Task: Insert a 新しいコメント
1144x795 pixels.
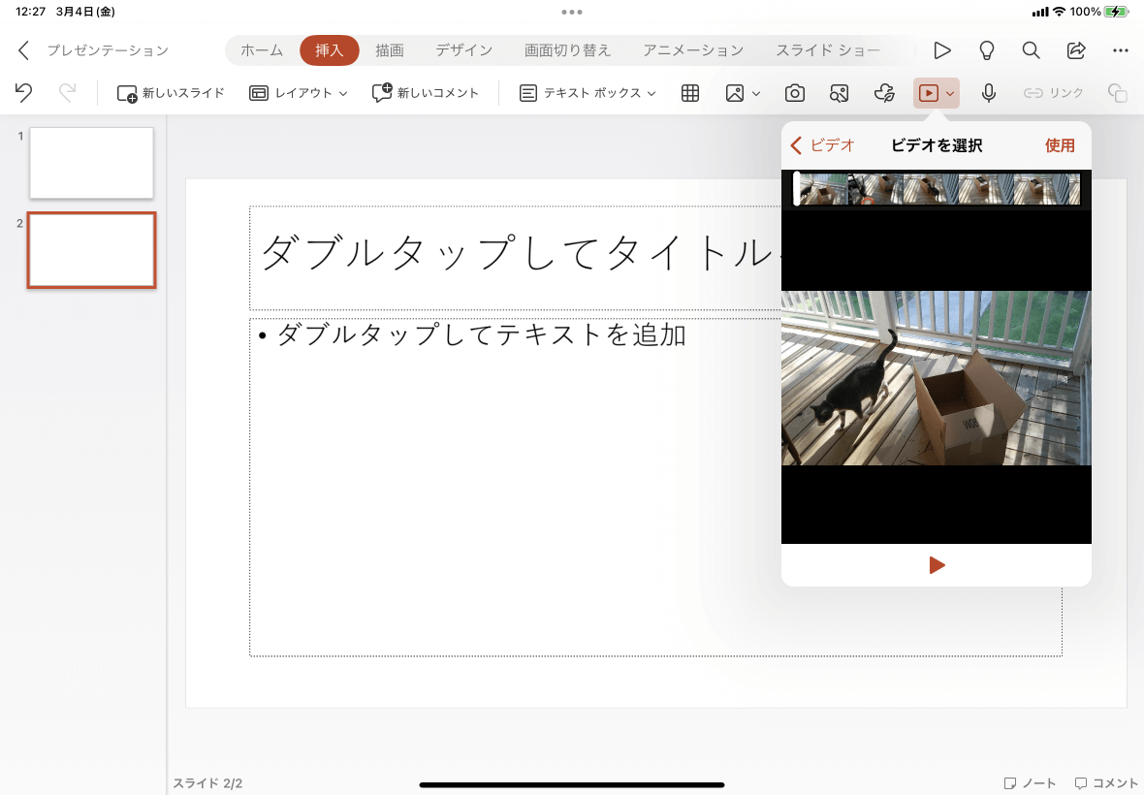Action: click(426, 93)
